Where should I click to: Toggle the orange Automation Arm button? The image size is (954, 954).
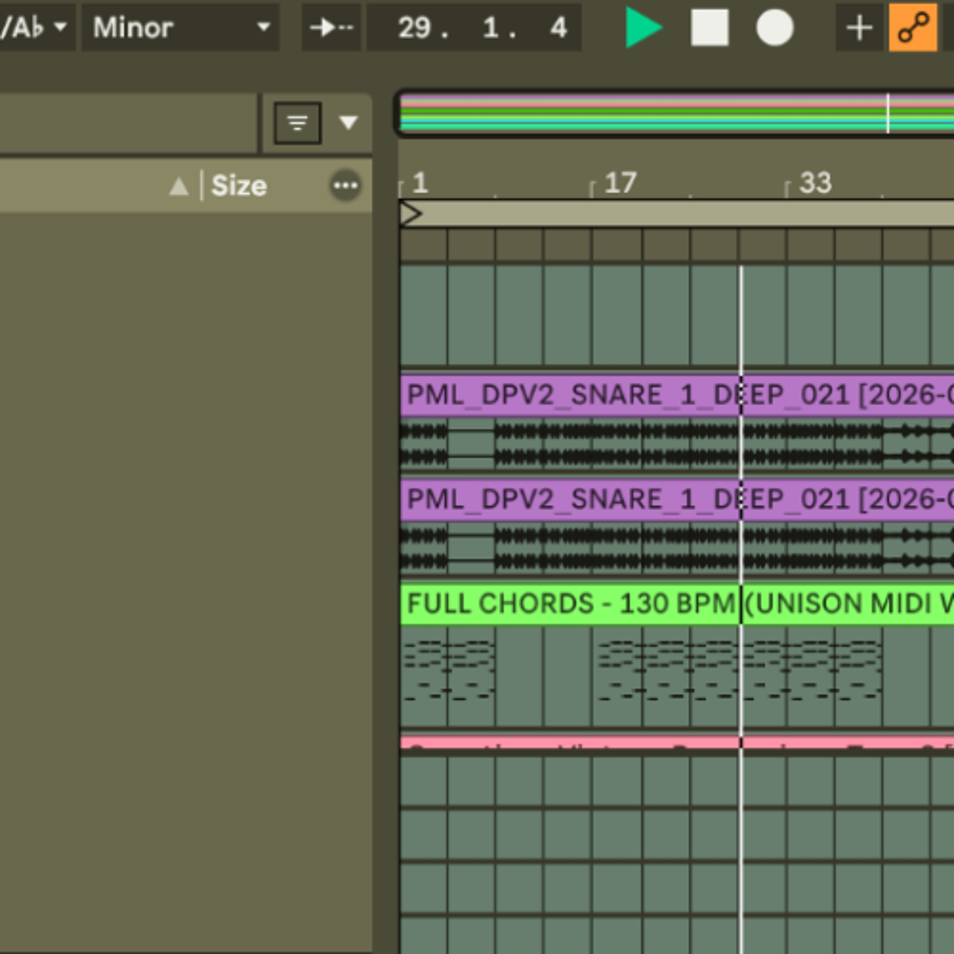click(x=913, y=28)
